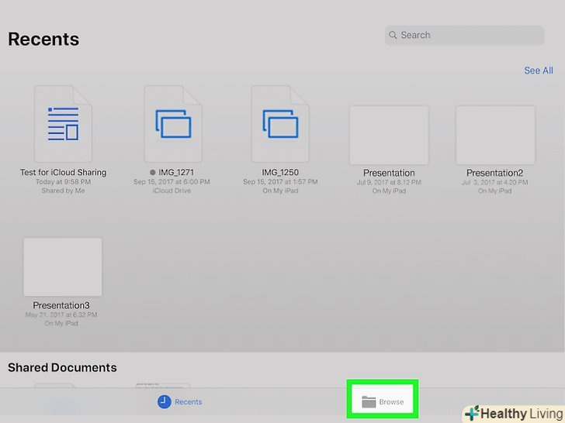Click the Recents page title
The image size is (565, 423).
tap(43, 39)
